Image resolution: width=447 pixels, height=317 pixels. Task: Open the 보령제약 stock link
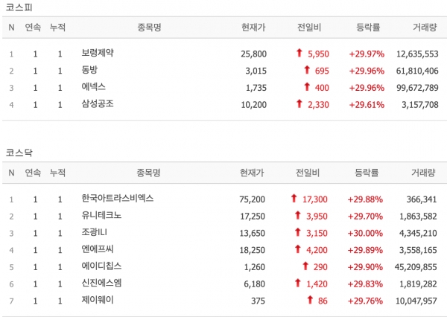(x=98, y=53)
